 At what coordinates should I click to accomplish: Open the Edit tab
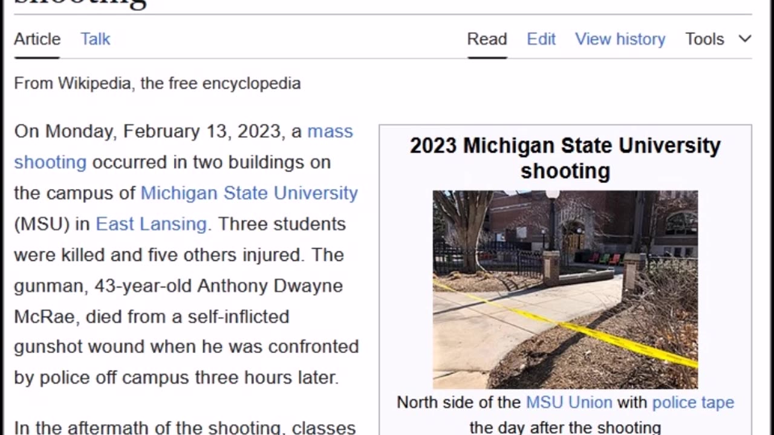pos(541,39)
